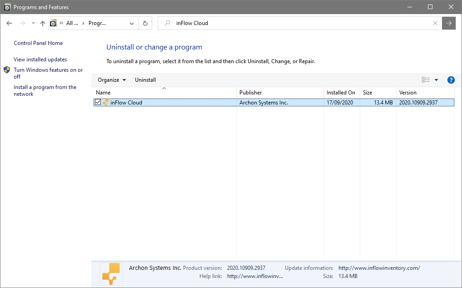Viewport: 462px width, 288px height.
Task: Open View installed updates link
Action: pyautogui.click(x=40, y=60)
